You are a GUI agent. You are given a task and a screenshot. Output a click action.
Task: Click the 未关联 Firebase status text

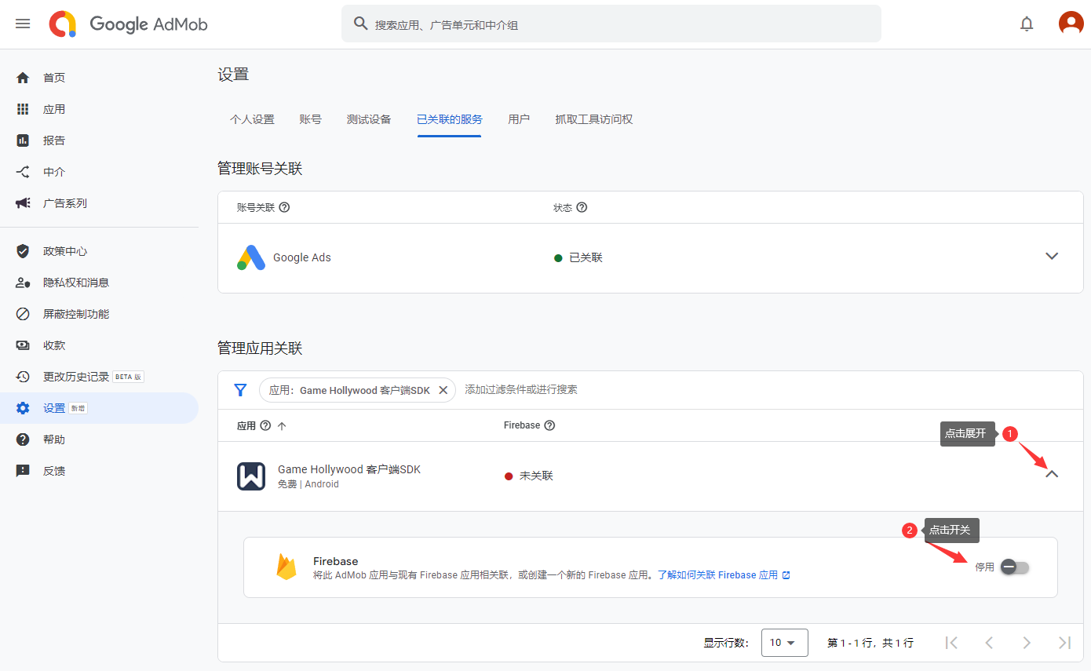[x=536, y=476]
